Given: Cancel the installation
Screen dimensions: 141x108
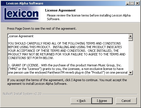Looking at the screenshot, I should pyautogui.click(x=126, y=101).
